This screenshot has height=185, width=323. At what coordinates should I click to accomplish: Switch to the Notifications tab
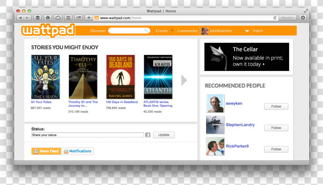[78, 151]
